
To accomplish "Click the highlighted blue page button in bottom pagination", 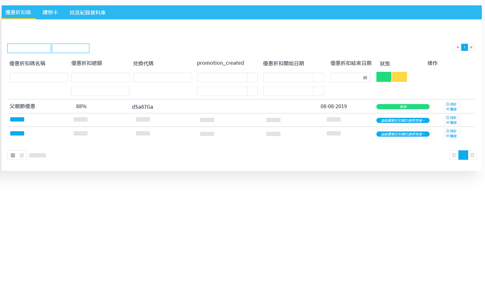I will pos(463,155).
